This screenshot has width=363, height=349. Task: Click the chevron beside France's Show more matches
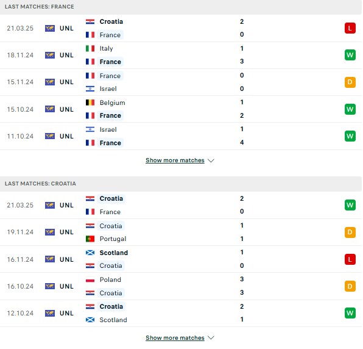point(211,160)
